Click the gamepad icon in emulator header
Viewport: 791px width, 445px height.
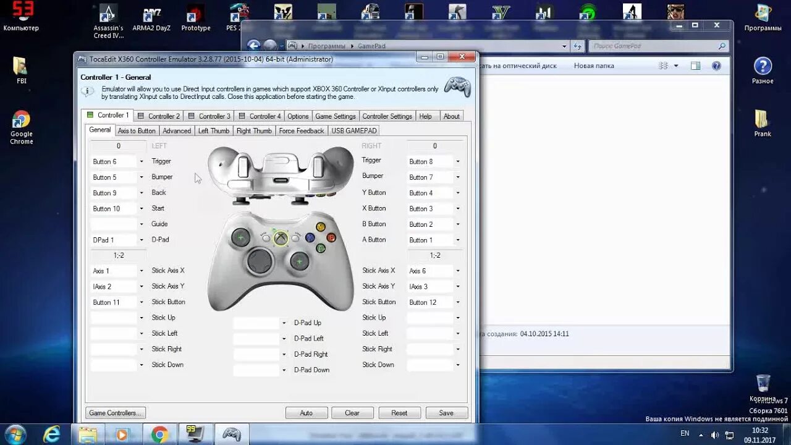pos(457,87)
